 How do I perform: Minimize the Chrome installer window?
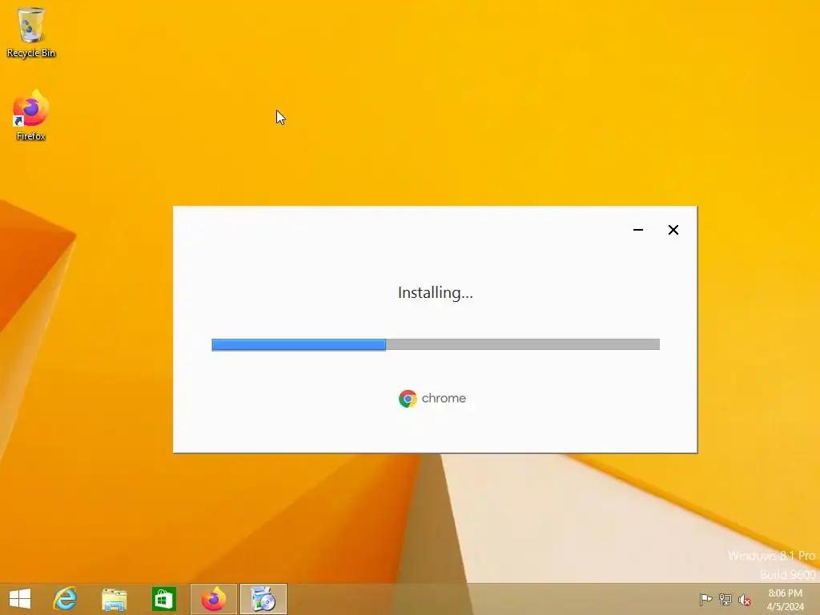(x=638, y=230)
